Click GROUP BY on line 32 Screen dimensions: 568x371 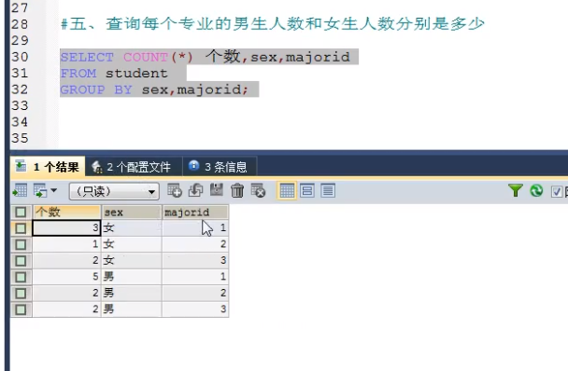pos(96,89)
